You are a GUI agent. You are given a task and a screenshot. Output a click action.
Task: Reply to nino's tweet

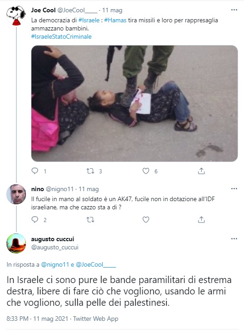pos(35,219)
